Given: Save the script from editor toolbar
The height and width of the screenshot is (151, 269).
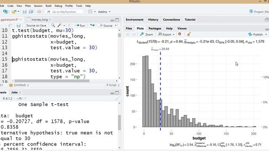Looking at the screenshot, I should (18, 26).
